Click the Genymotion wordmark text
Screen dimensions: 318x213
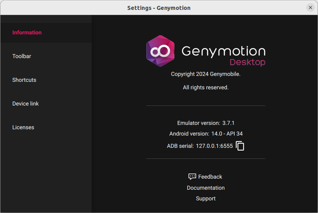click(223, 51)
